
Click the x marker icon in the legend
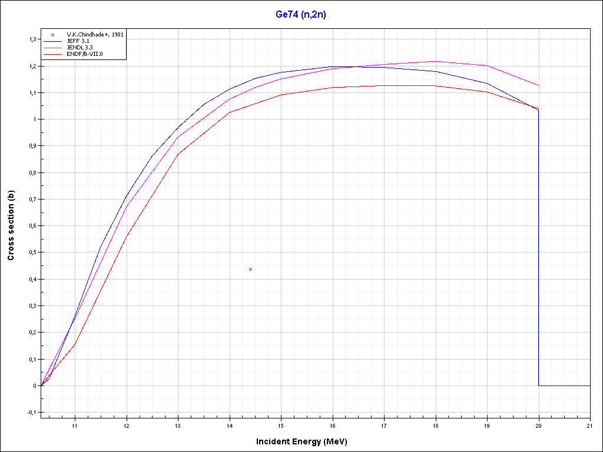click(52, 35)
